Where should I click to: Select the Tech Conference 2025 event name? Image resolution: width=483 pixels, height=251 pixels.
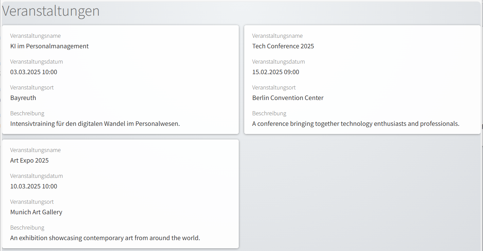pyautogui.click(x=283, y=46)
